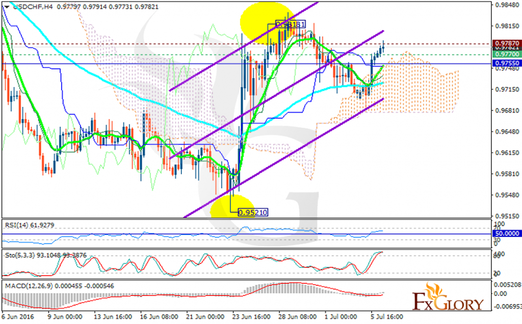Click the 16 Jun 08:00 time axis label
Screen dimensions: 522x324
click(x=159, y=317)
